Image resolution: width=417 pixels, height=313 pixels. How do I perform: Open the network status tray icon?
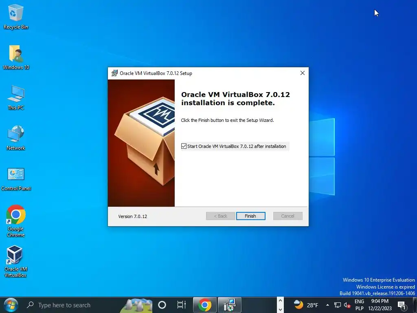(x=338, y=305)
